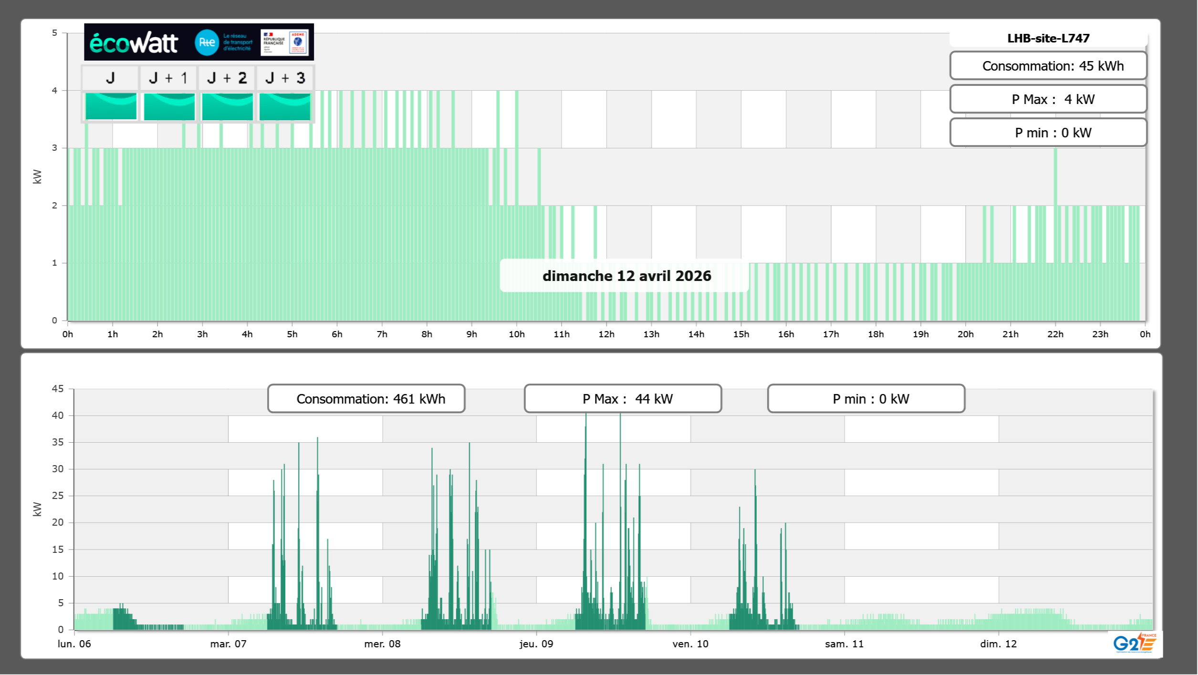
Task: Open the J + 3 forecast tab
Action: tap(285, 78)
